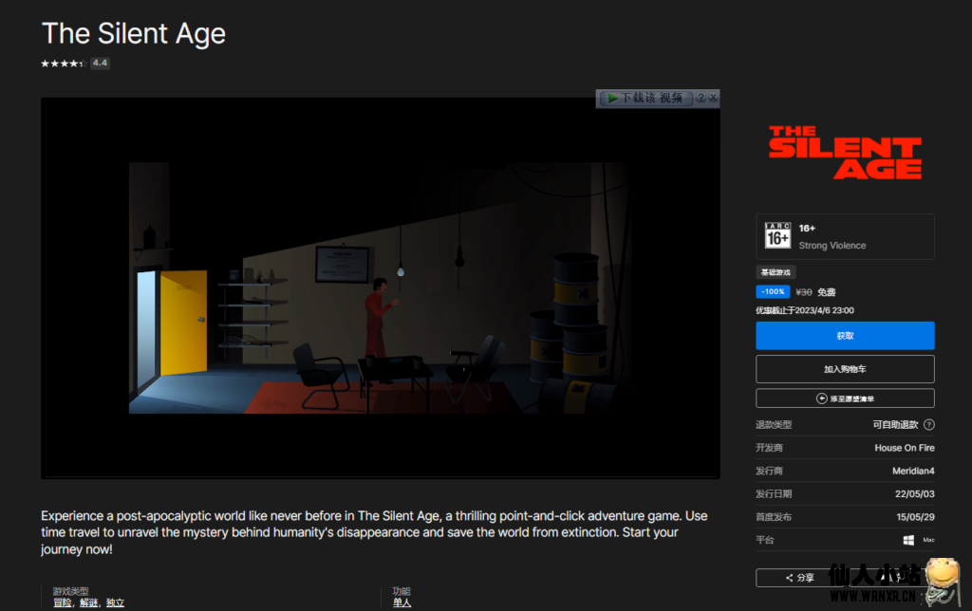This screenshot has height=611, width=972.
Task: Close the video download overlay bar
Action: tap(713, 98)
